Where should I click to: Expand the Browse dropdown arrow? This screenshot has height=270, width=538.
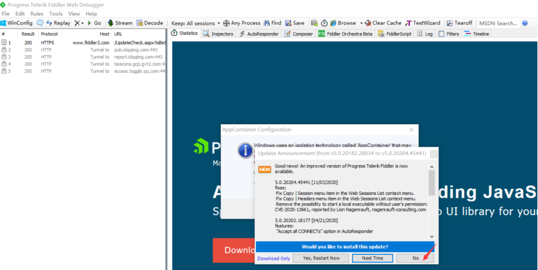[x=361, y=23]
